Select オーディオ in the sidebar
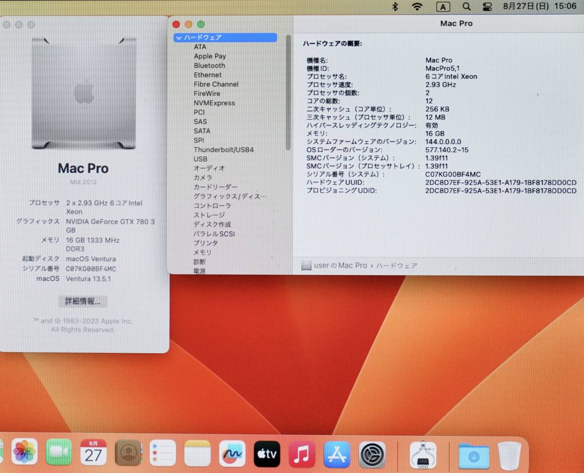This screenshot has width=584, height=473. point(209,168)
